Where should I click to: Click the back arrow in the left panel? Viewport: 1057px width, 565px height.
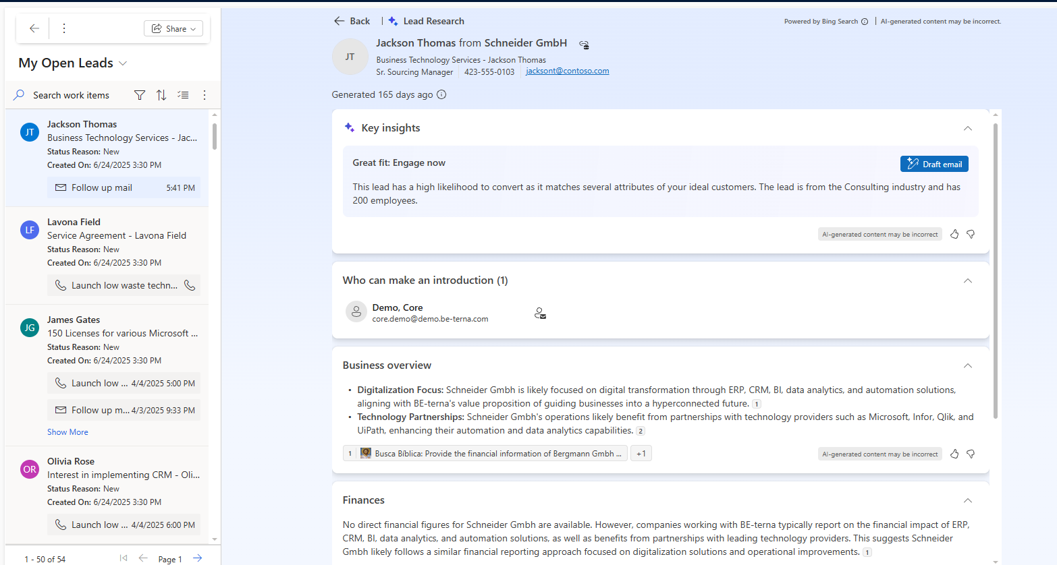tap(34, 28)
